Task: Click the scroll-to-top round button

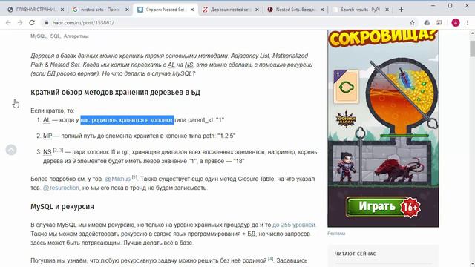Action: click(11, 150)
